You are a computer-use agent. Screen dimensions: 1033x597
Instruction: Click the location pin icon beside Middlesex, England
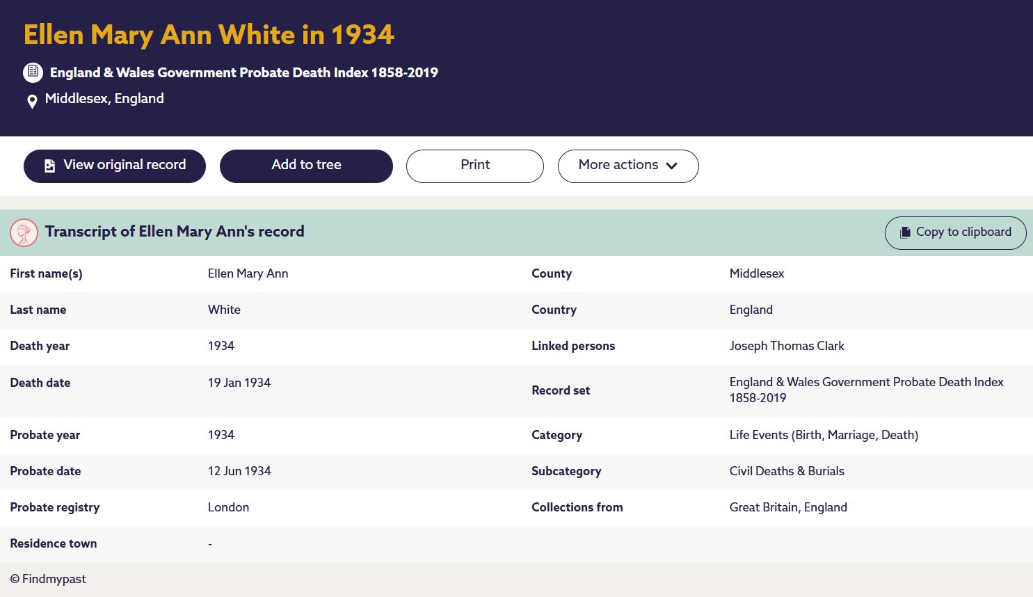click(32, 102)
